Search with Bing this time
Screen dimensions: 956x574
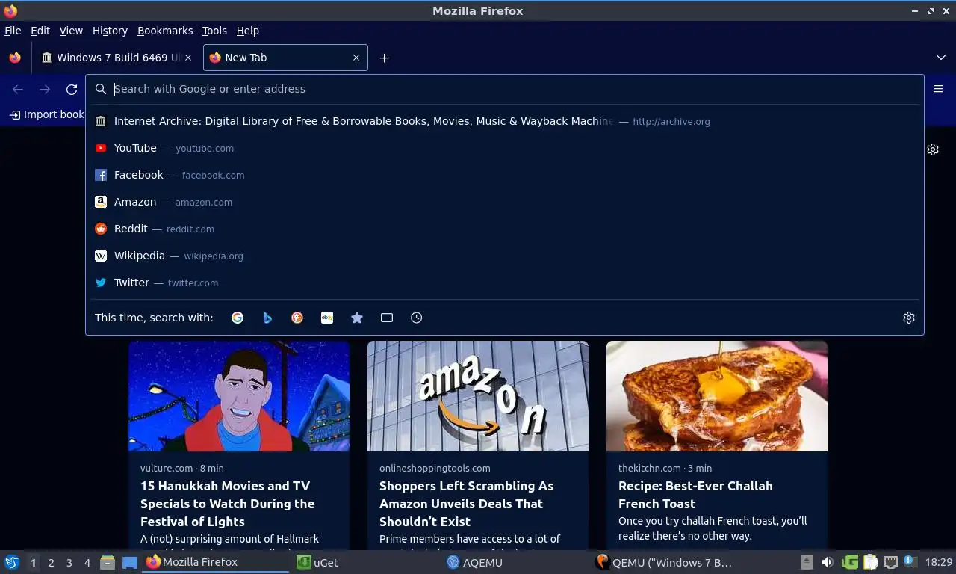pos(267,318)
